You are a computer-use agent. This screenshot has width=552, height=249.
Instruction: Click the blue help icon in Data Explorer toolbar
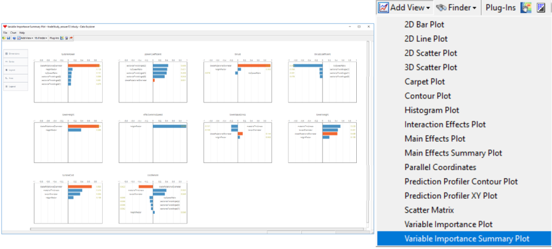pos(14,38)
